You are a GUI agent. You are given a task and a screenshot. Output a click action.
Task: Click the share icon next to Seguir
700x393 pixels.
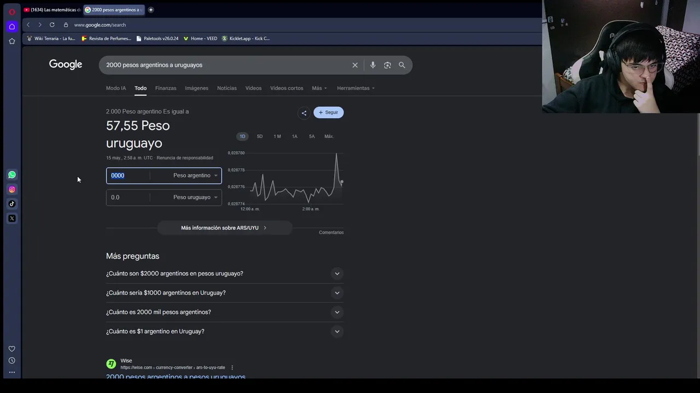[x=304, y=113]
